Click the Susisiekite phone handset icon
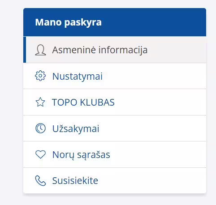The height and width of the screenshot is (205, 216). [x=40, y=181]
